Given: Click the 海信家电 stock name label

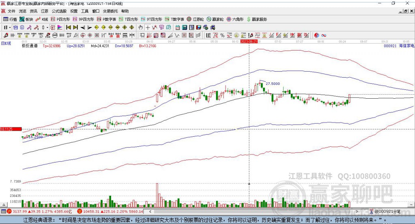Looking at the screenshot, I should coord(406,46).
